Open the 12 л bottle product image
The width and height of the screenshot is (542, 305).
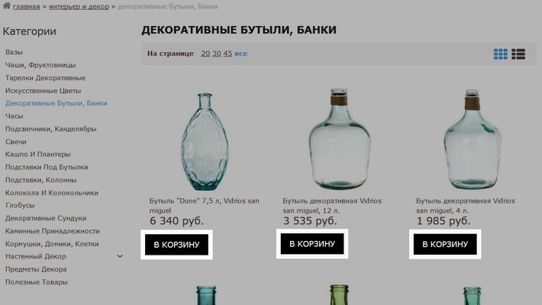point(340,139)
